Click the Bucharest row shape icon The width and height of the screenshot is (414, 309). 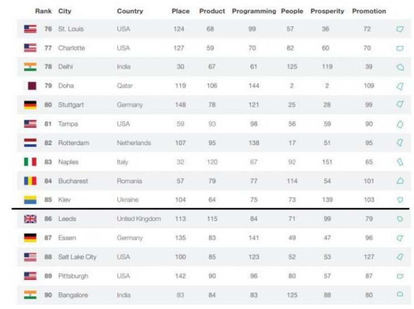tap(400, 181)
